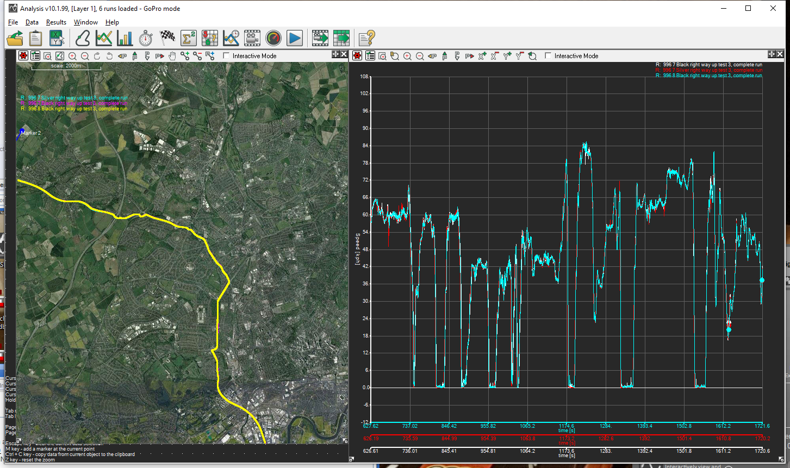Click the R zoom reset graph icon

[x=395, y=55]
